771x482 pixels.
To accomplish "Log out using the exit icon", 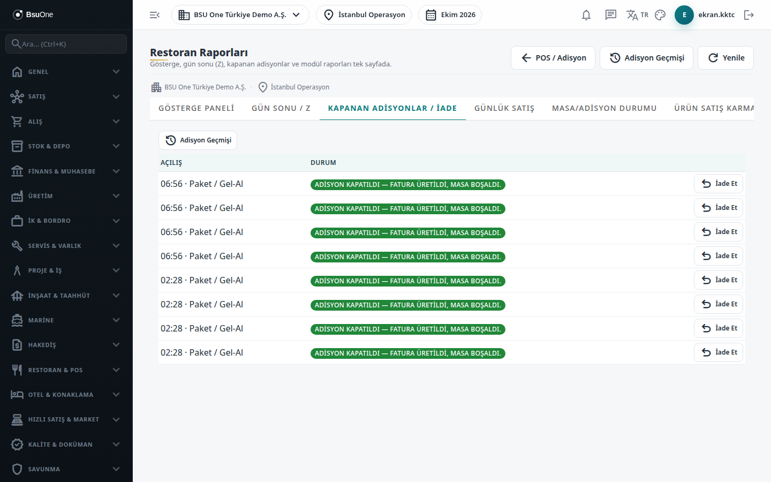I will [x=749, y=15].
